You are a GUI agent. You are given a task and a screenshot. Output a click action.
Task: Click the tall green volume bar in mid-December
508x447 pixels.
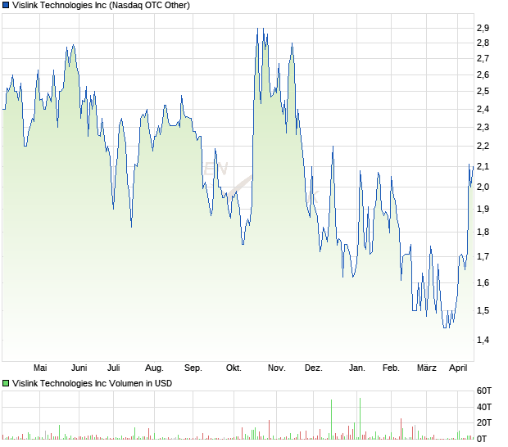(332, 419)
